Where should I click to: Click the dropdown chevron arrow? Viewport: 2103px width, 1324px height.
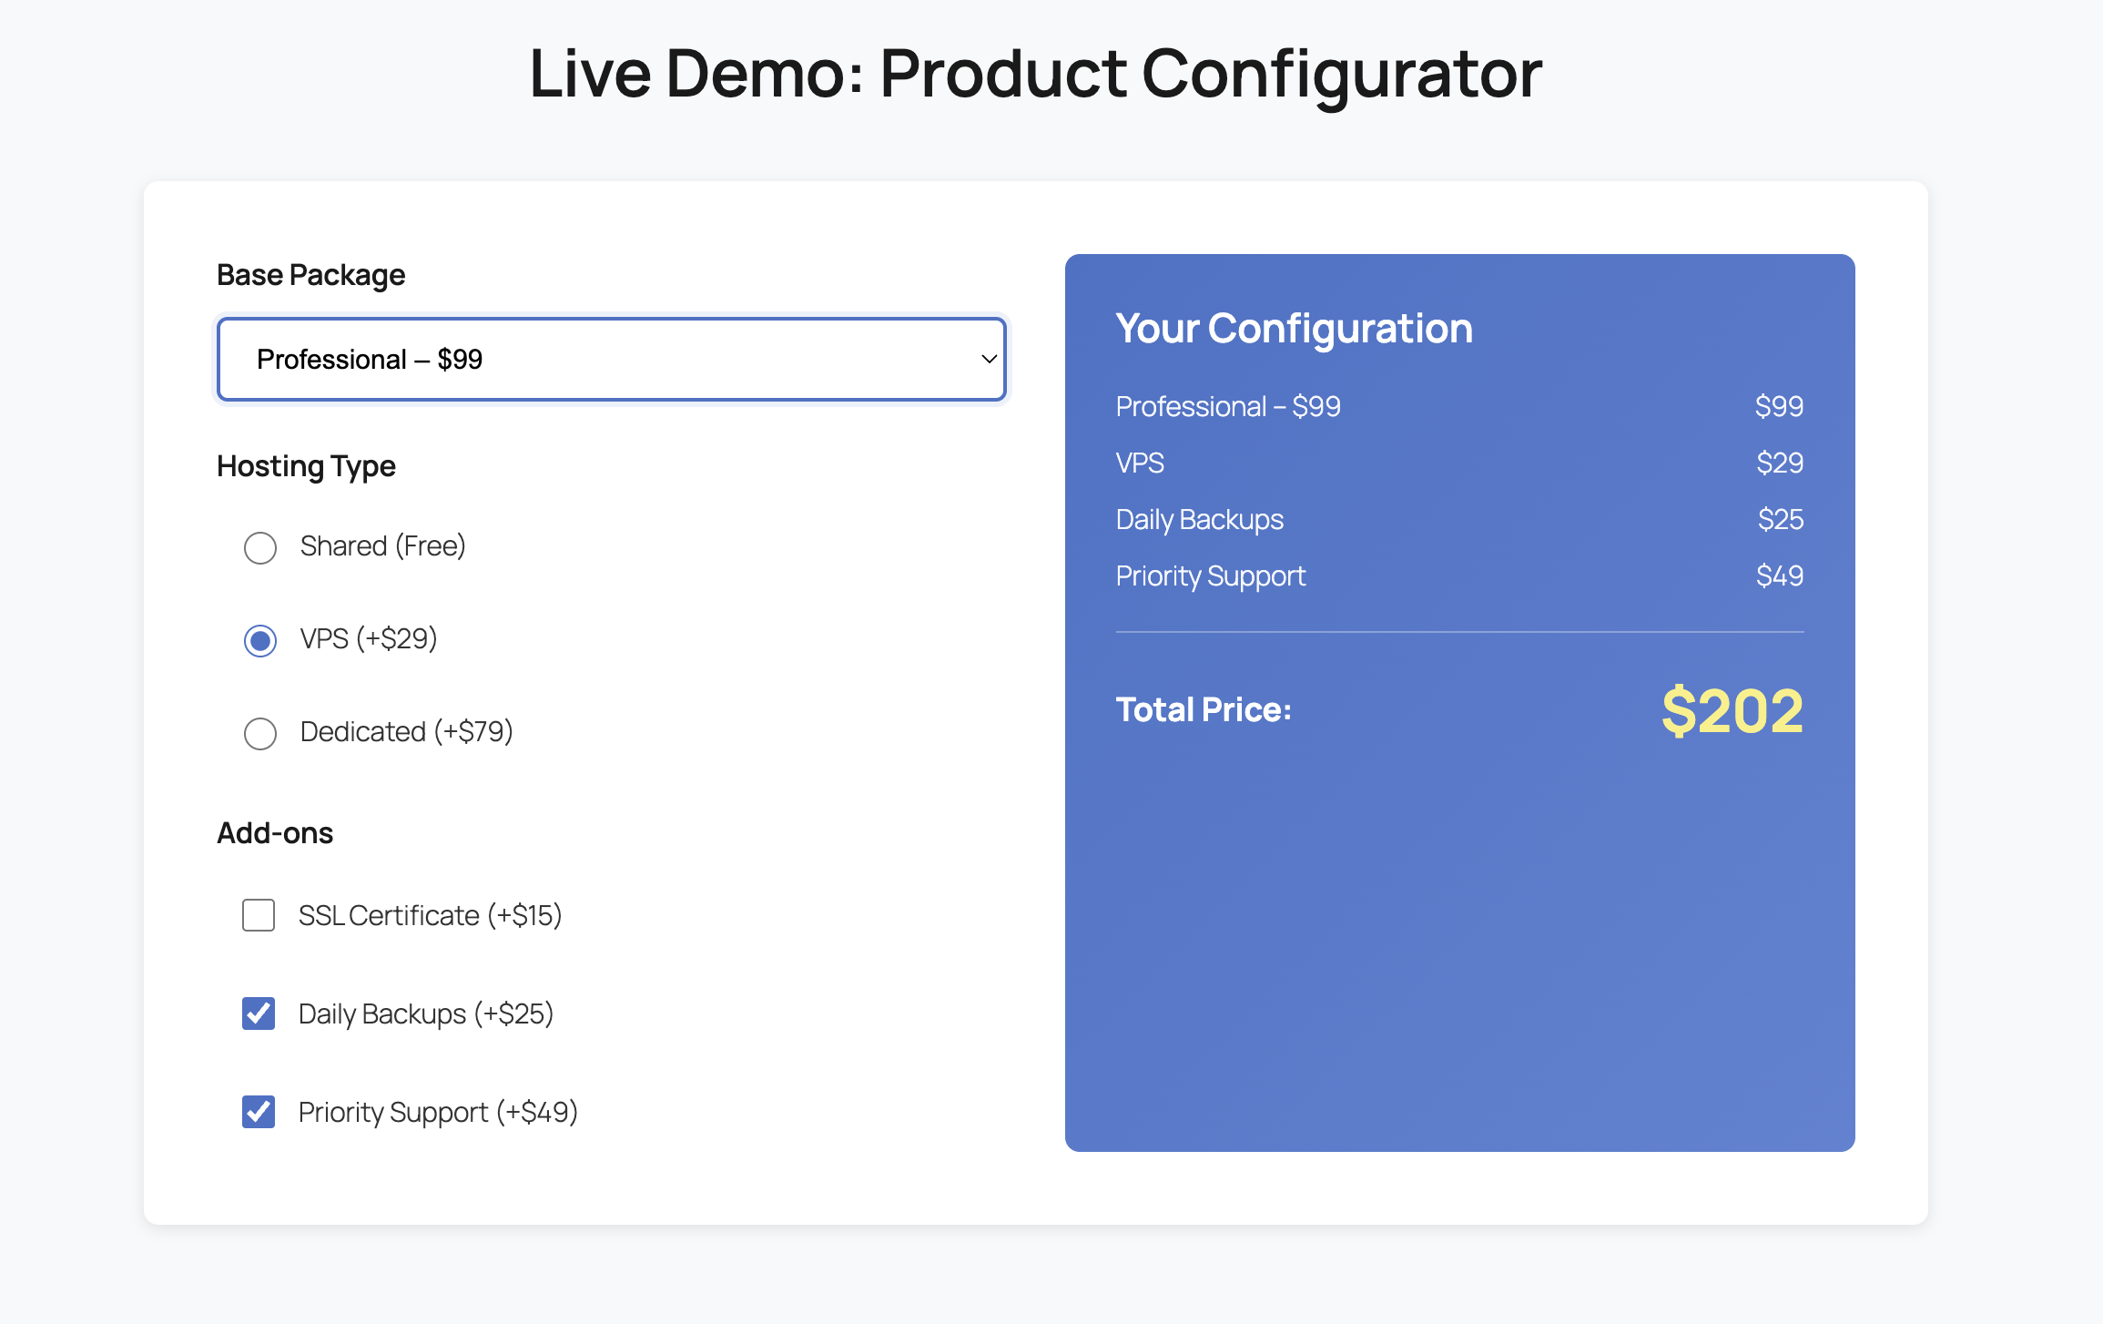[989, 359]
